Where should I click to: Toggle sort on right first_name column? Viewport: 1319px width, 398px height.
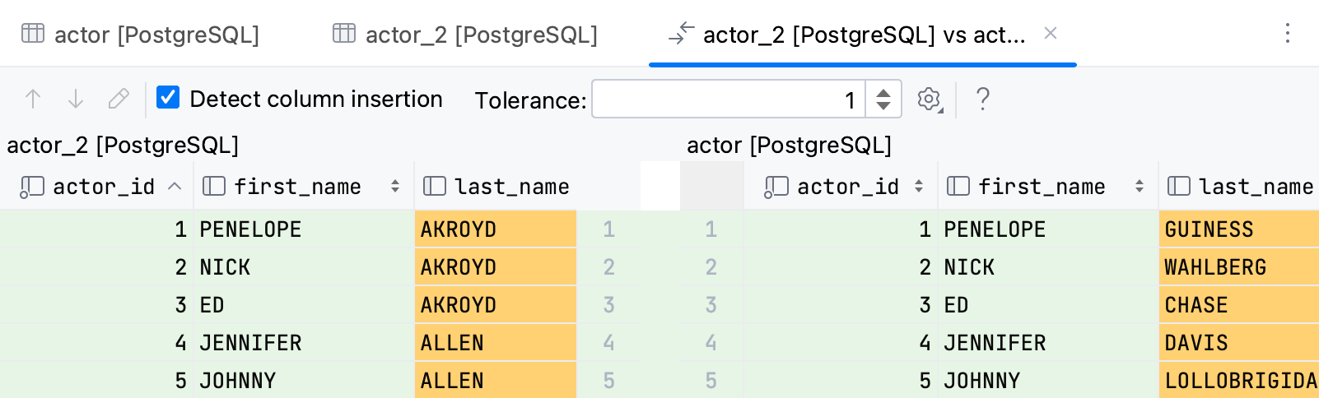pos(1140,187)
